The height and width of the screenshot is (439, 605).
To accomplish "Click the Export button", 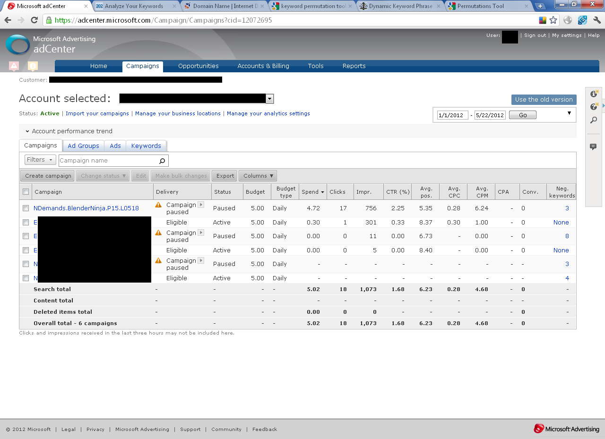I will tap(225, 176).
